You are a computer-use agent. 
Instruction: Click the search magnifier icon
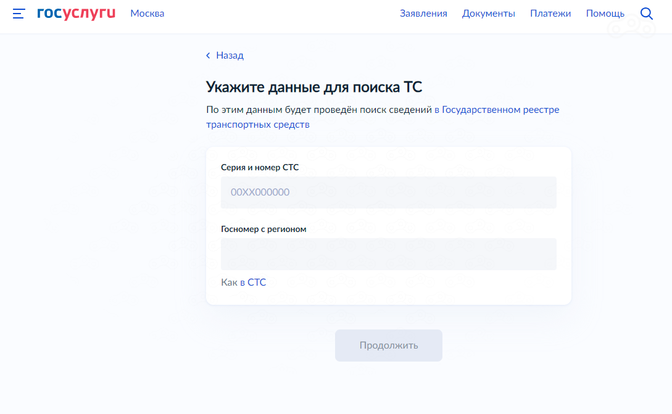(646, 13)
